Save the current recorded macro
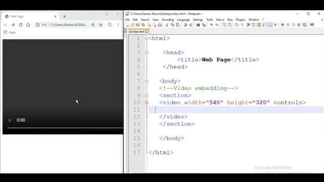This screenshot has height=182, width=324. [305, 25]
